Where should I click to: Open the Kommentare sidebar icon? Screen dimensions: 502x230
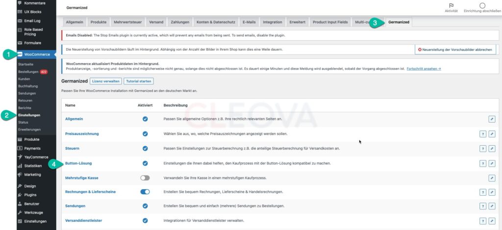20,3
